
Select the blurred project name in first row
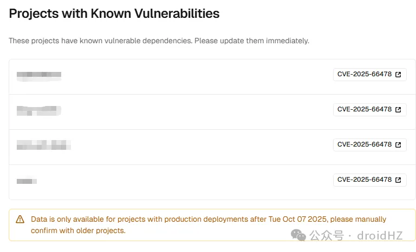(x=38, y=75)
